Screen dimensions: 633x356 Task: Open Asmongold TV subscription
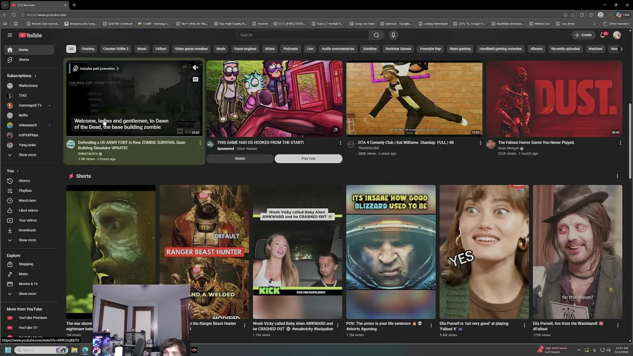pos(30,105)
